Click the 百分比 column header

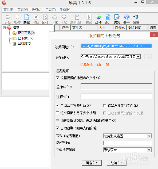[120, 28]
